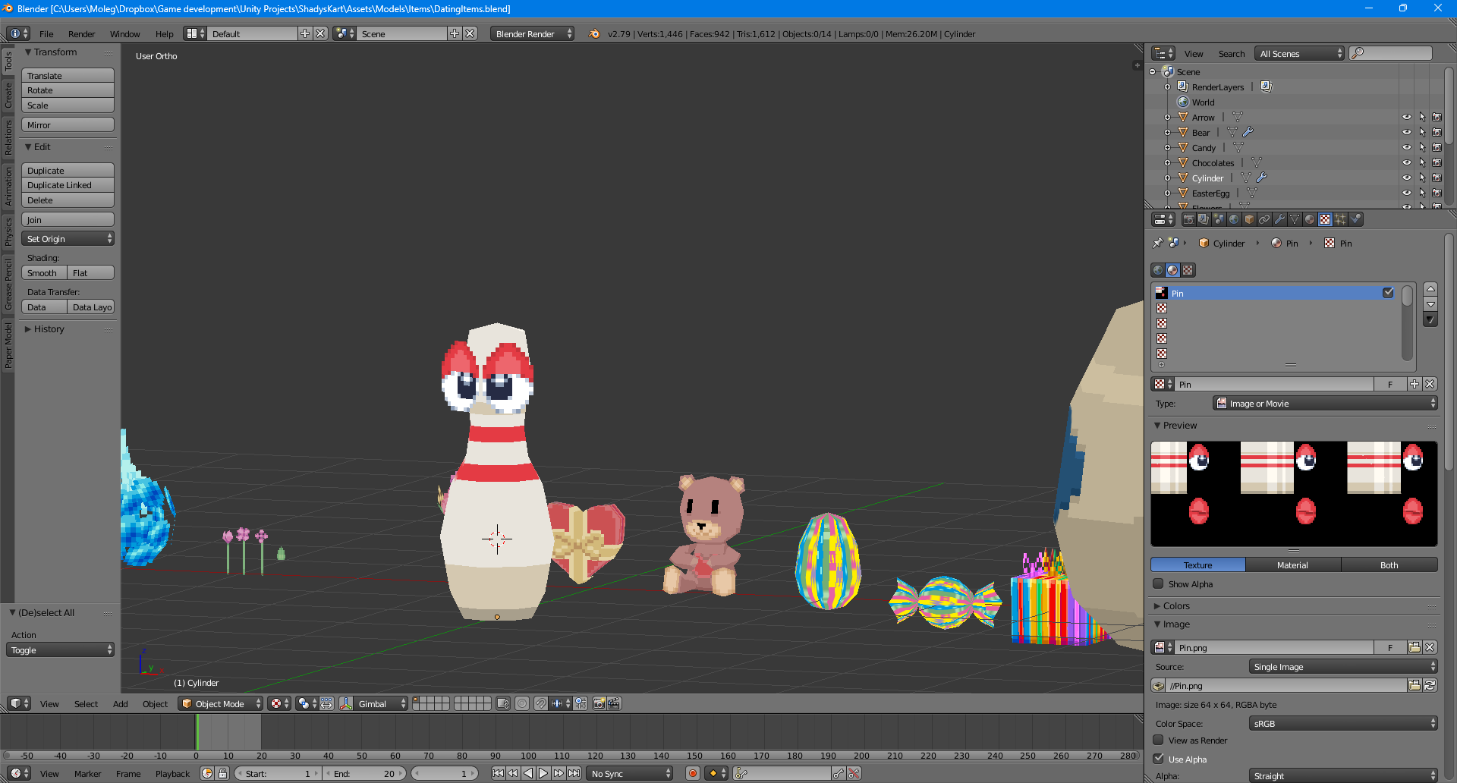
Task: Open the Object properties tab (cube icon)
Action: [1249, 219]
